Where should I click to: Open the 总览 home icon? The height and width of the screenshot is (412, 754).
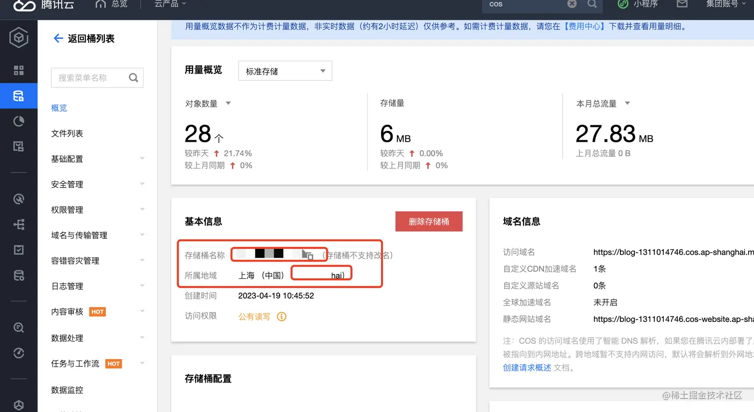pyautogui.click(x=101, y=4)
